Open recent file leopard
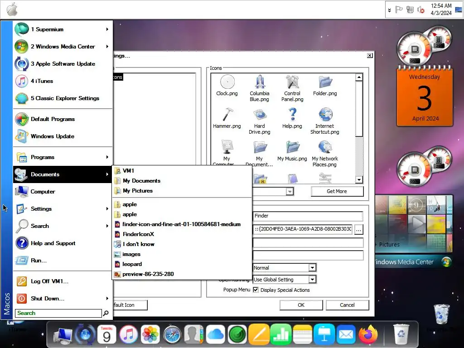Screen dimensions: 464x348 [182, 264]
